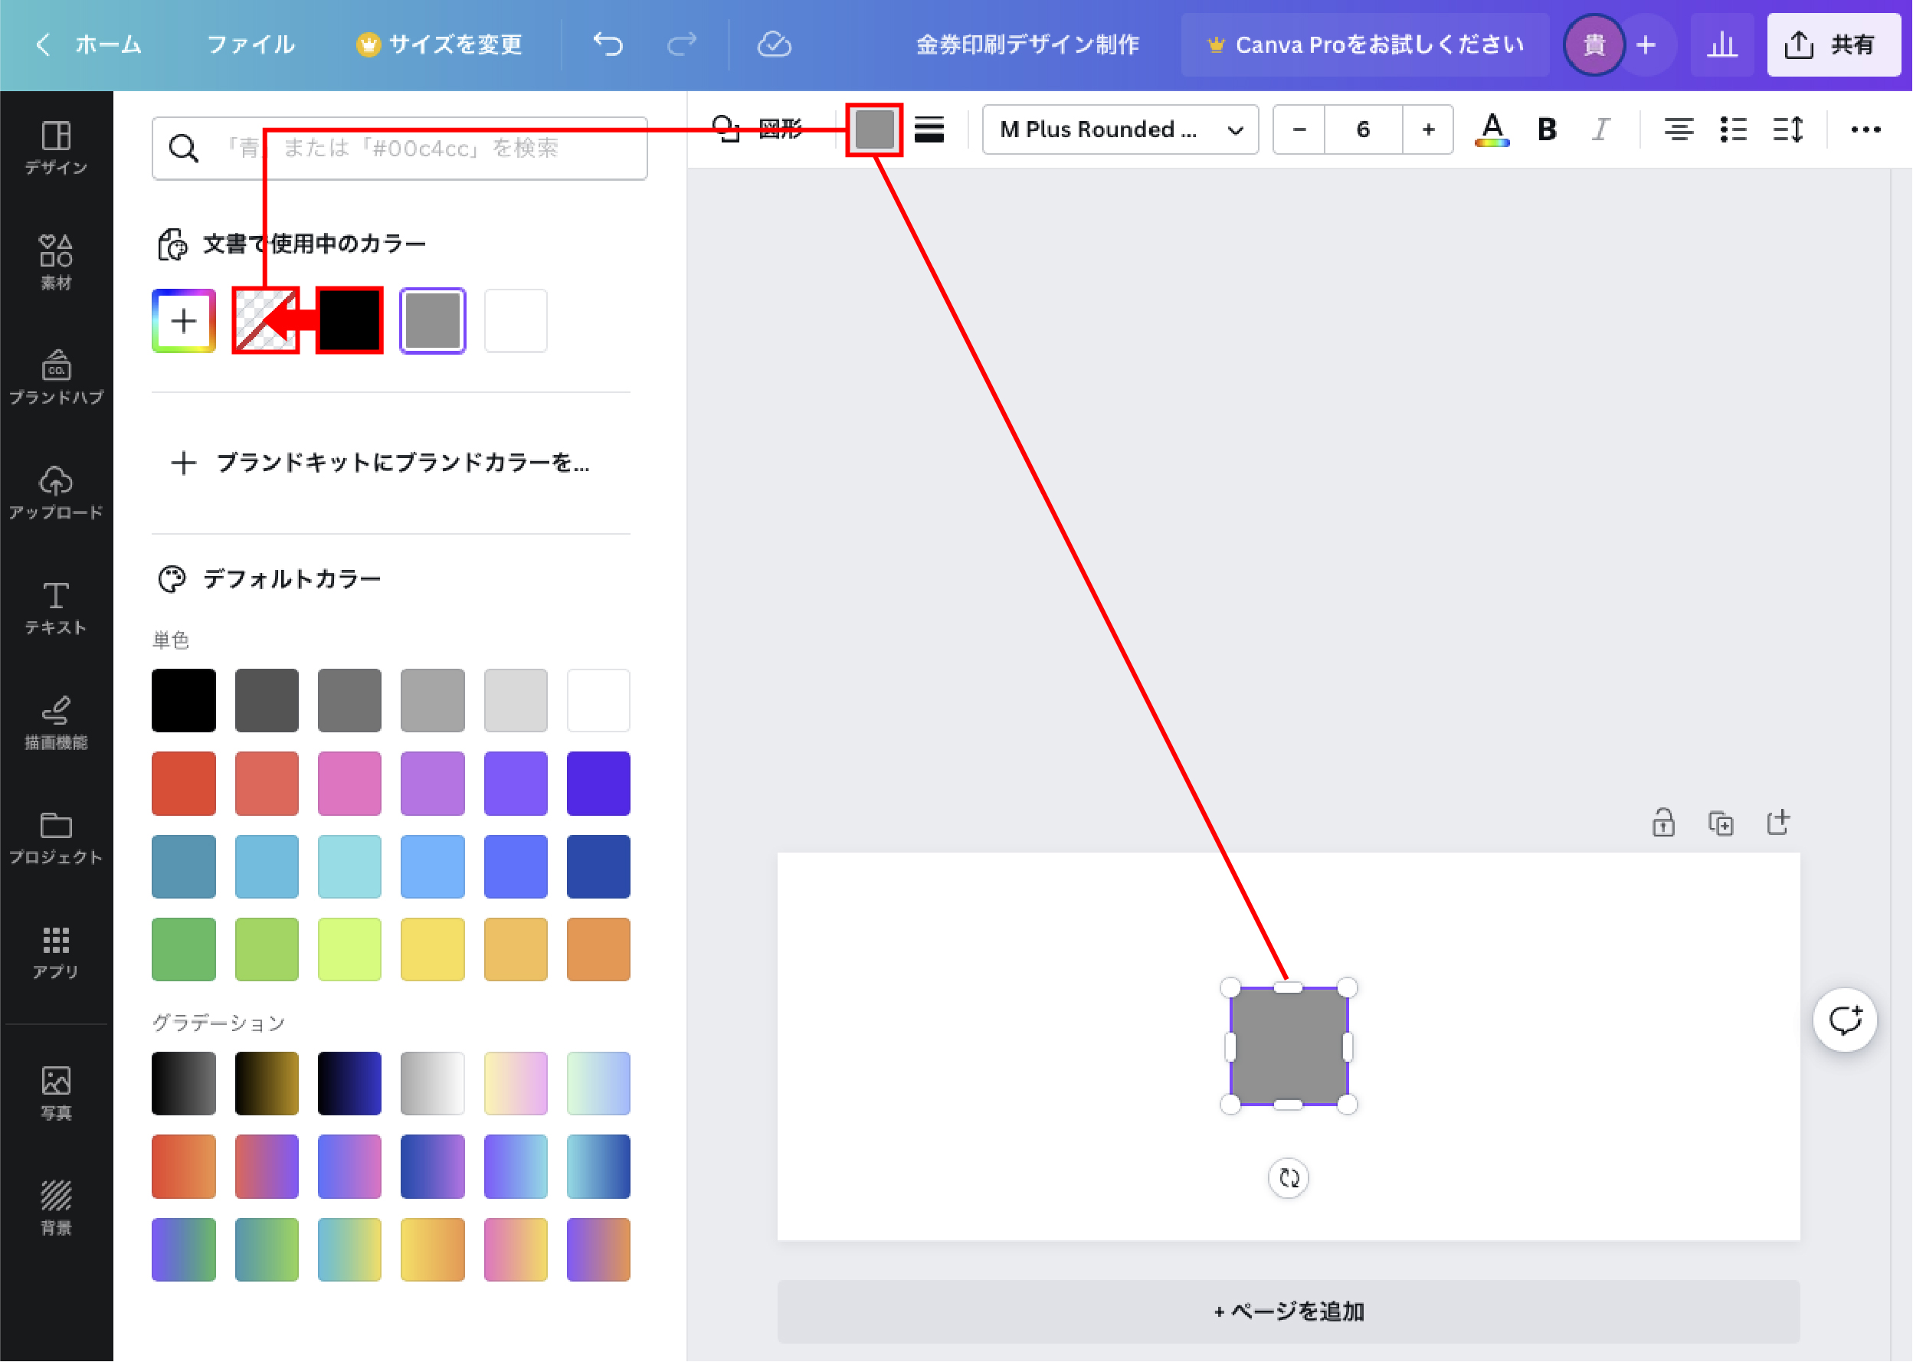The height and width of the screenshot is (1362, 1913).
Task: Open the プロジェクト panel
Action: (x=56, y=838)
